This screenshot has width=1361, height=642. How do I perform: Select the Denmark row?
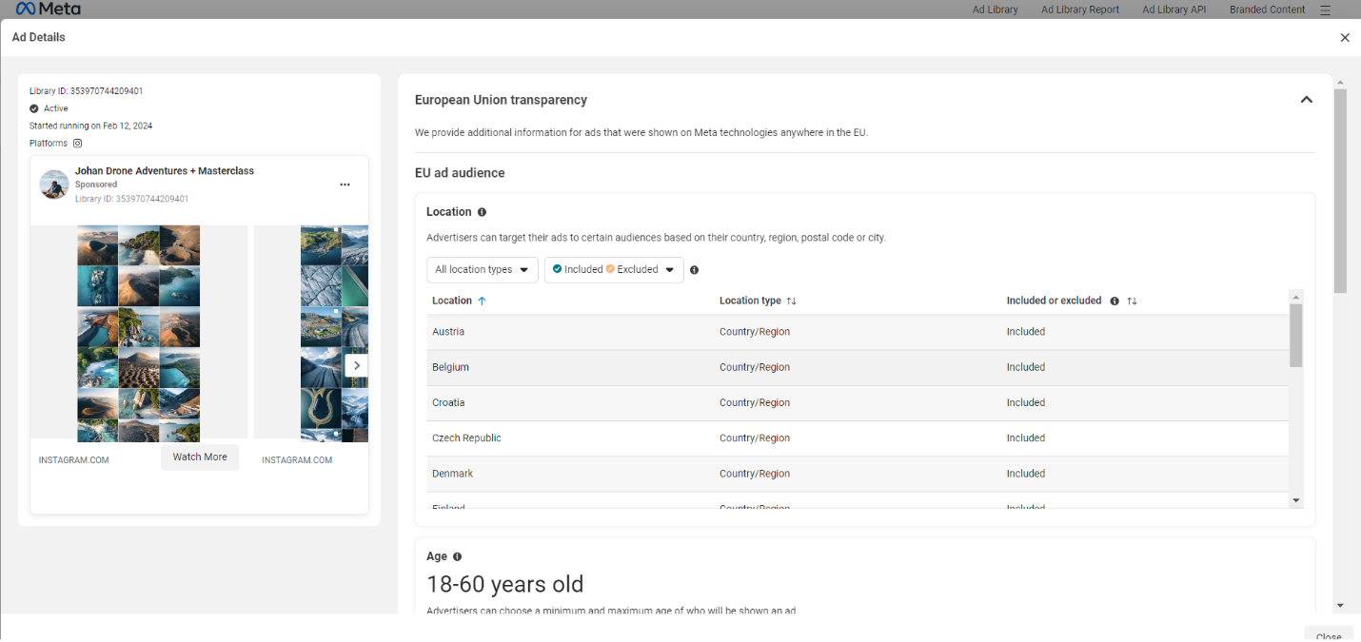pyautogui.click(x=858, y=474)
